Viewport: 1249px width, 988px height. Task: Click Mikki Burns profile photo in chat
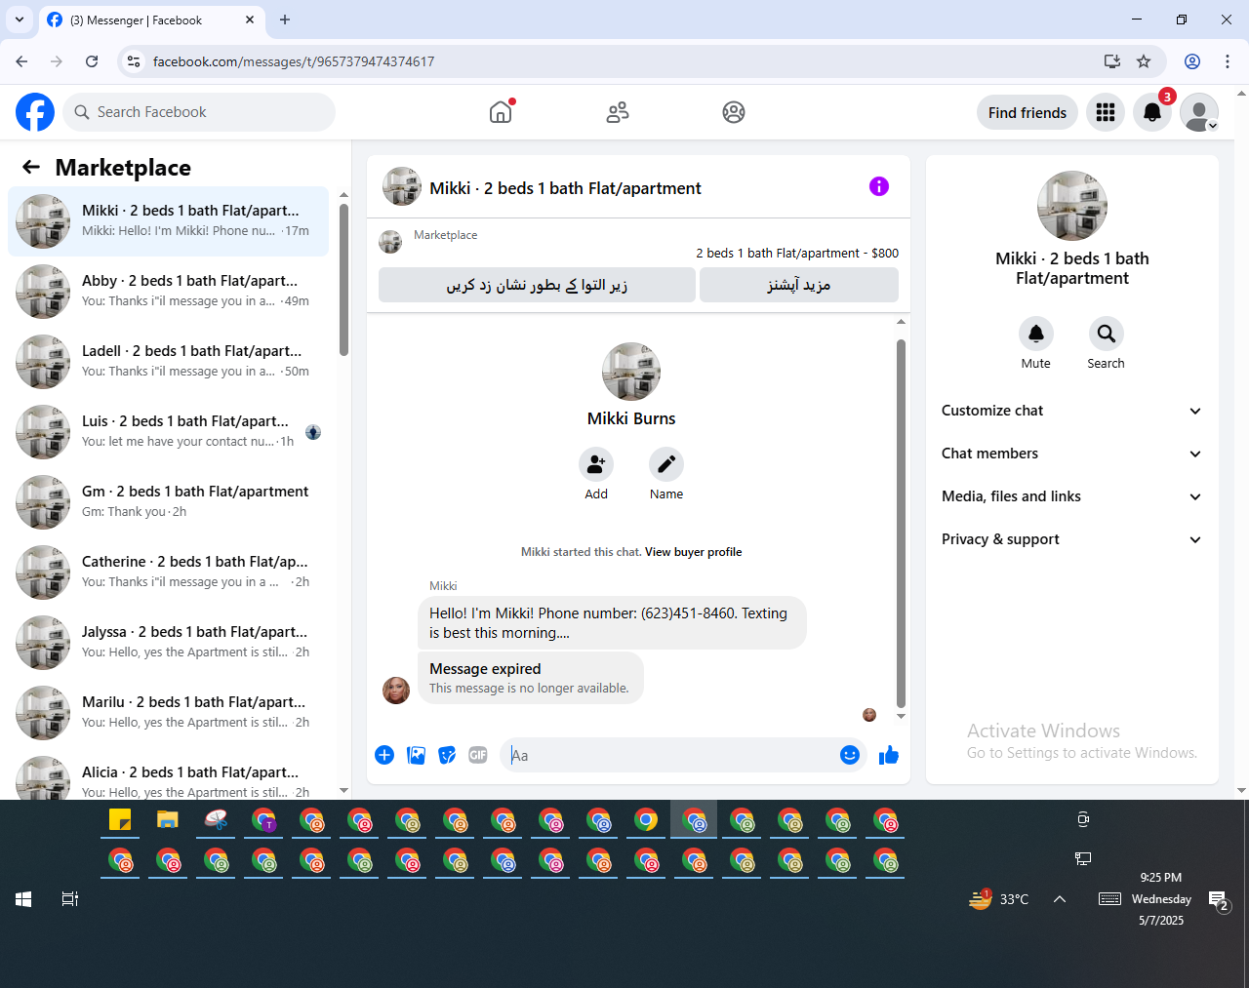pos(631,372)
